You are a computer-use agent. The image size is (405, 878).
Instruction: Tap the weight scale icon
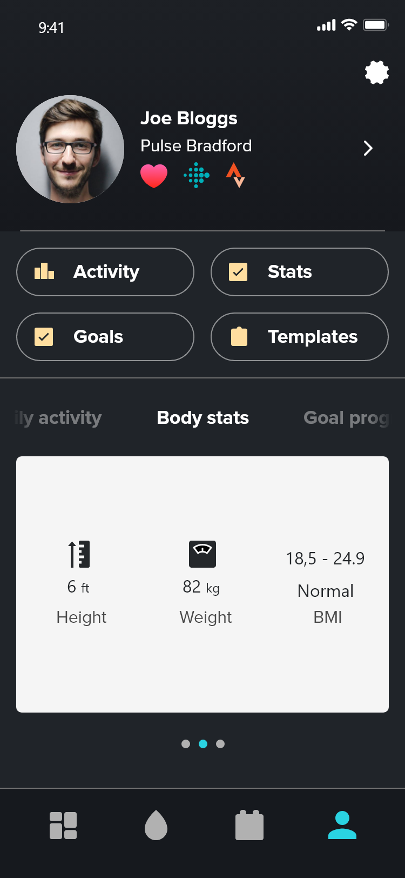(x=202, y=554)
